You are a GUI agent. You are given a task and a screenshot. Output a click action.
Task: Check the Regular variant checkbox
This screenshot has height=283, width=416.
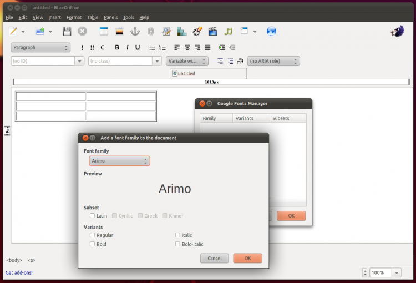pyautogui.click(x=93, y=235)
